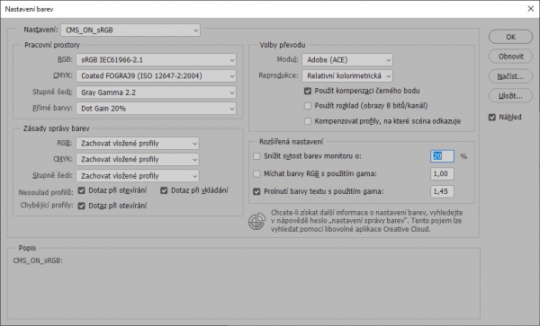
Task: Enable Kompenzovat profily, na které scéna odkazuje
Action: 308,121
